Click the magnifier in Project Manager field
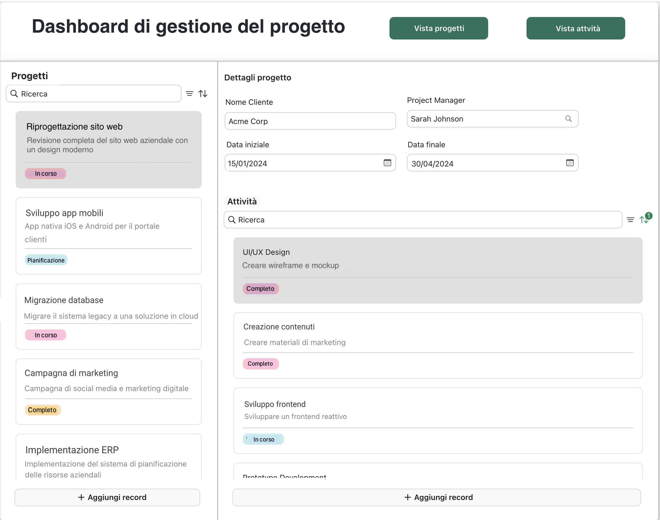Image resolution: width=660 pixels, height=520 pixels. pos(568,119)
